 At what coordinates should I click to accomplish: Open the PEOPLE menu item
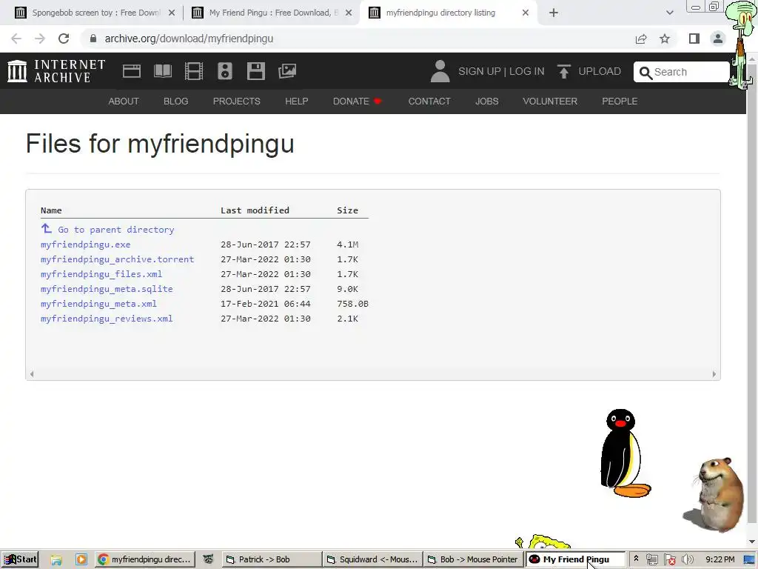point(620,101)
